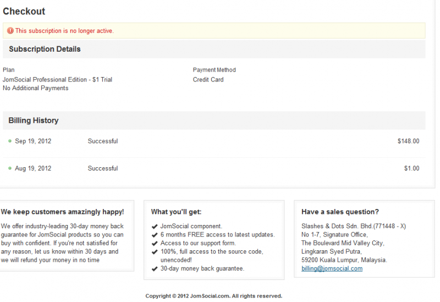Click the green dot beside Aug 19, 2012

click(x=10, y=168)
